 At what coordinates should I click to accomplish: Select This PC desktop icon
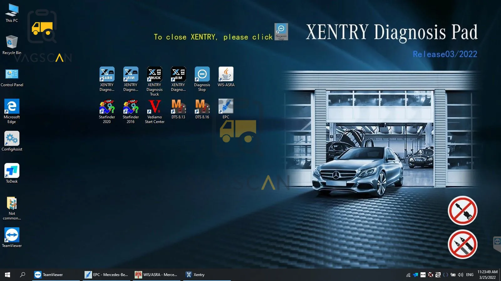coord(12,13)
